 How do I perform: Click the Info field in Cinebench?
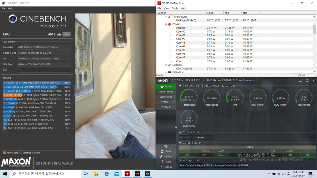44,70
